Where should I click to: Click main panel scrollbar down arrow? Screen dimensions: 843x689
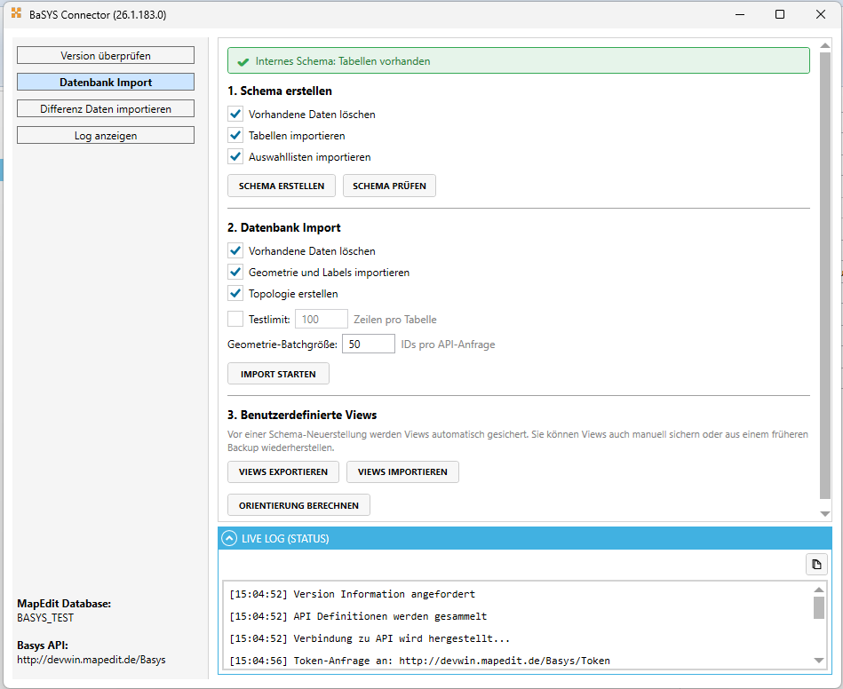tap(825, 514)
